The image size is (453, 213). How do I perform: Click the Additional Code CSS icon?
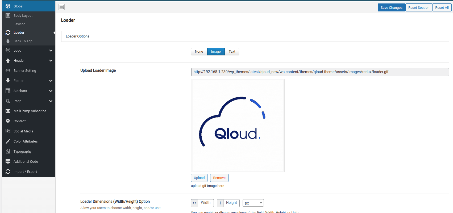8,161
